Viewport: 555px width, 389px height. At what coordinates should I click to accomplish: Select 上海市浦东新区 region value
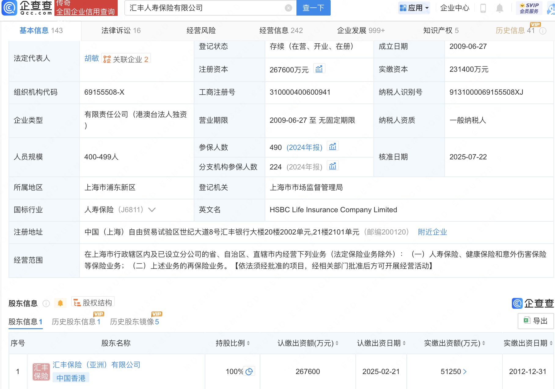click(x=110, y=187)
